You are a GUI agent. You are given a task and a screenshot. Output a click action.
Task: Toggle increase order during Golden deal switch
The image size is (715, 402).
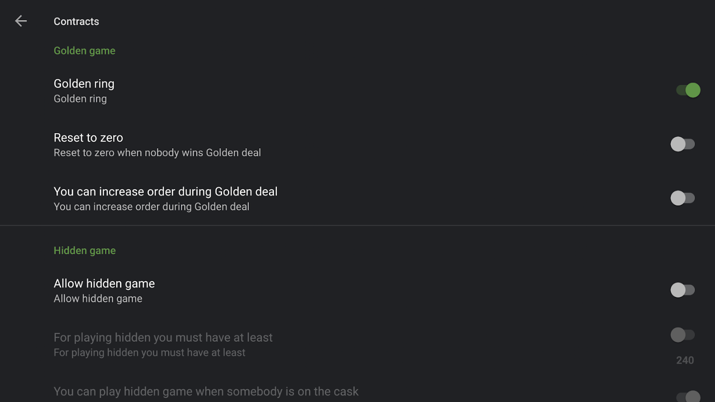pos(682,198)
